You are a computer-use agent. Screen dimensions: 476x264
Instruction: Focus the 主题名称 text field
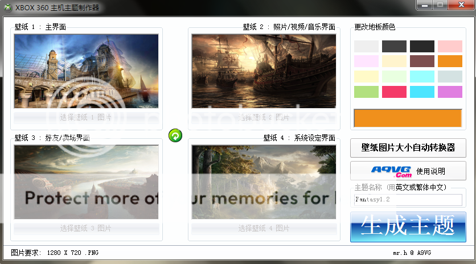[x=408, y=200]
